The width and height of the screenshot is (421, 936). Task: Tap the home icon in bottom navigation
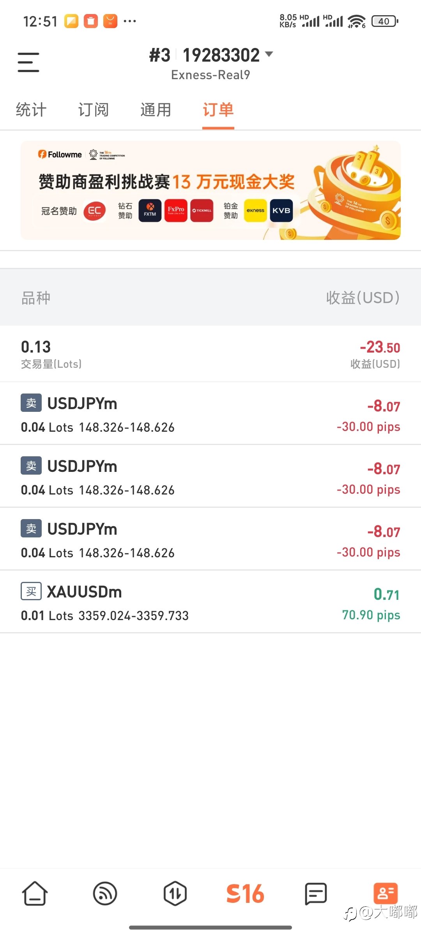tap(35, 893)
